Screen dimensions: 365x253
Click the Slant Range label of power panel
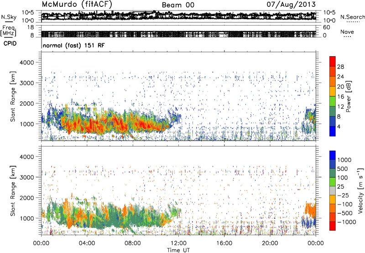[13, 96]
